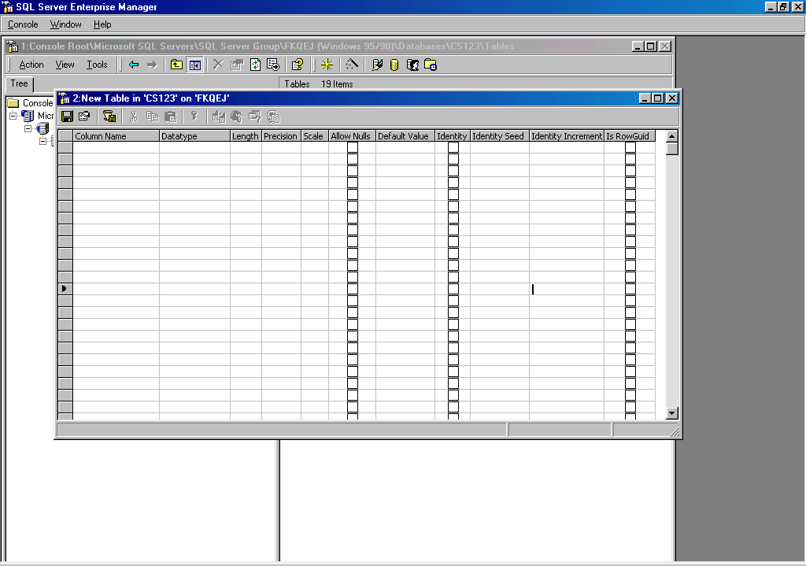Open the Console menu
The height and width of the screenshot is (566, 806).
pyautogui.click(x=23, y=24)
